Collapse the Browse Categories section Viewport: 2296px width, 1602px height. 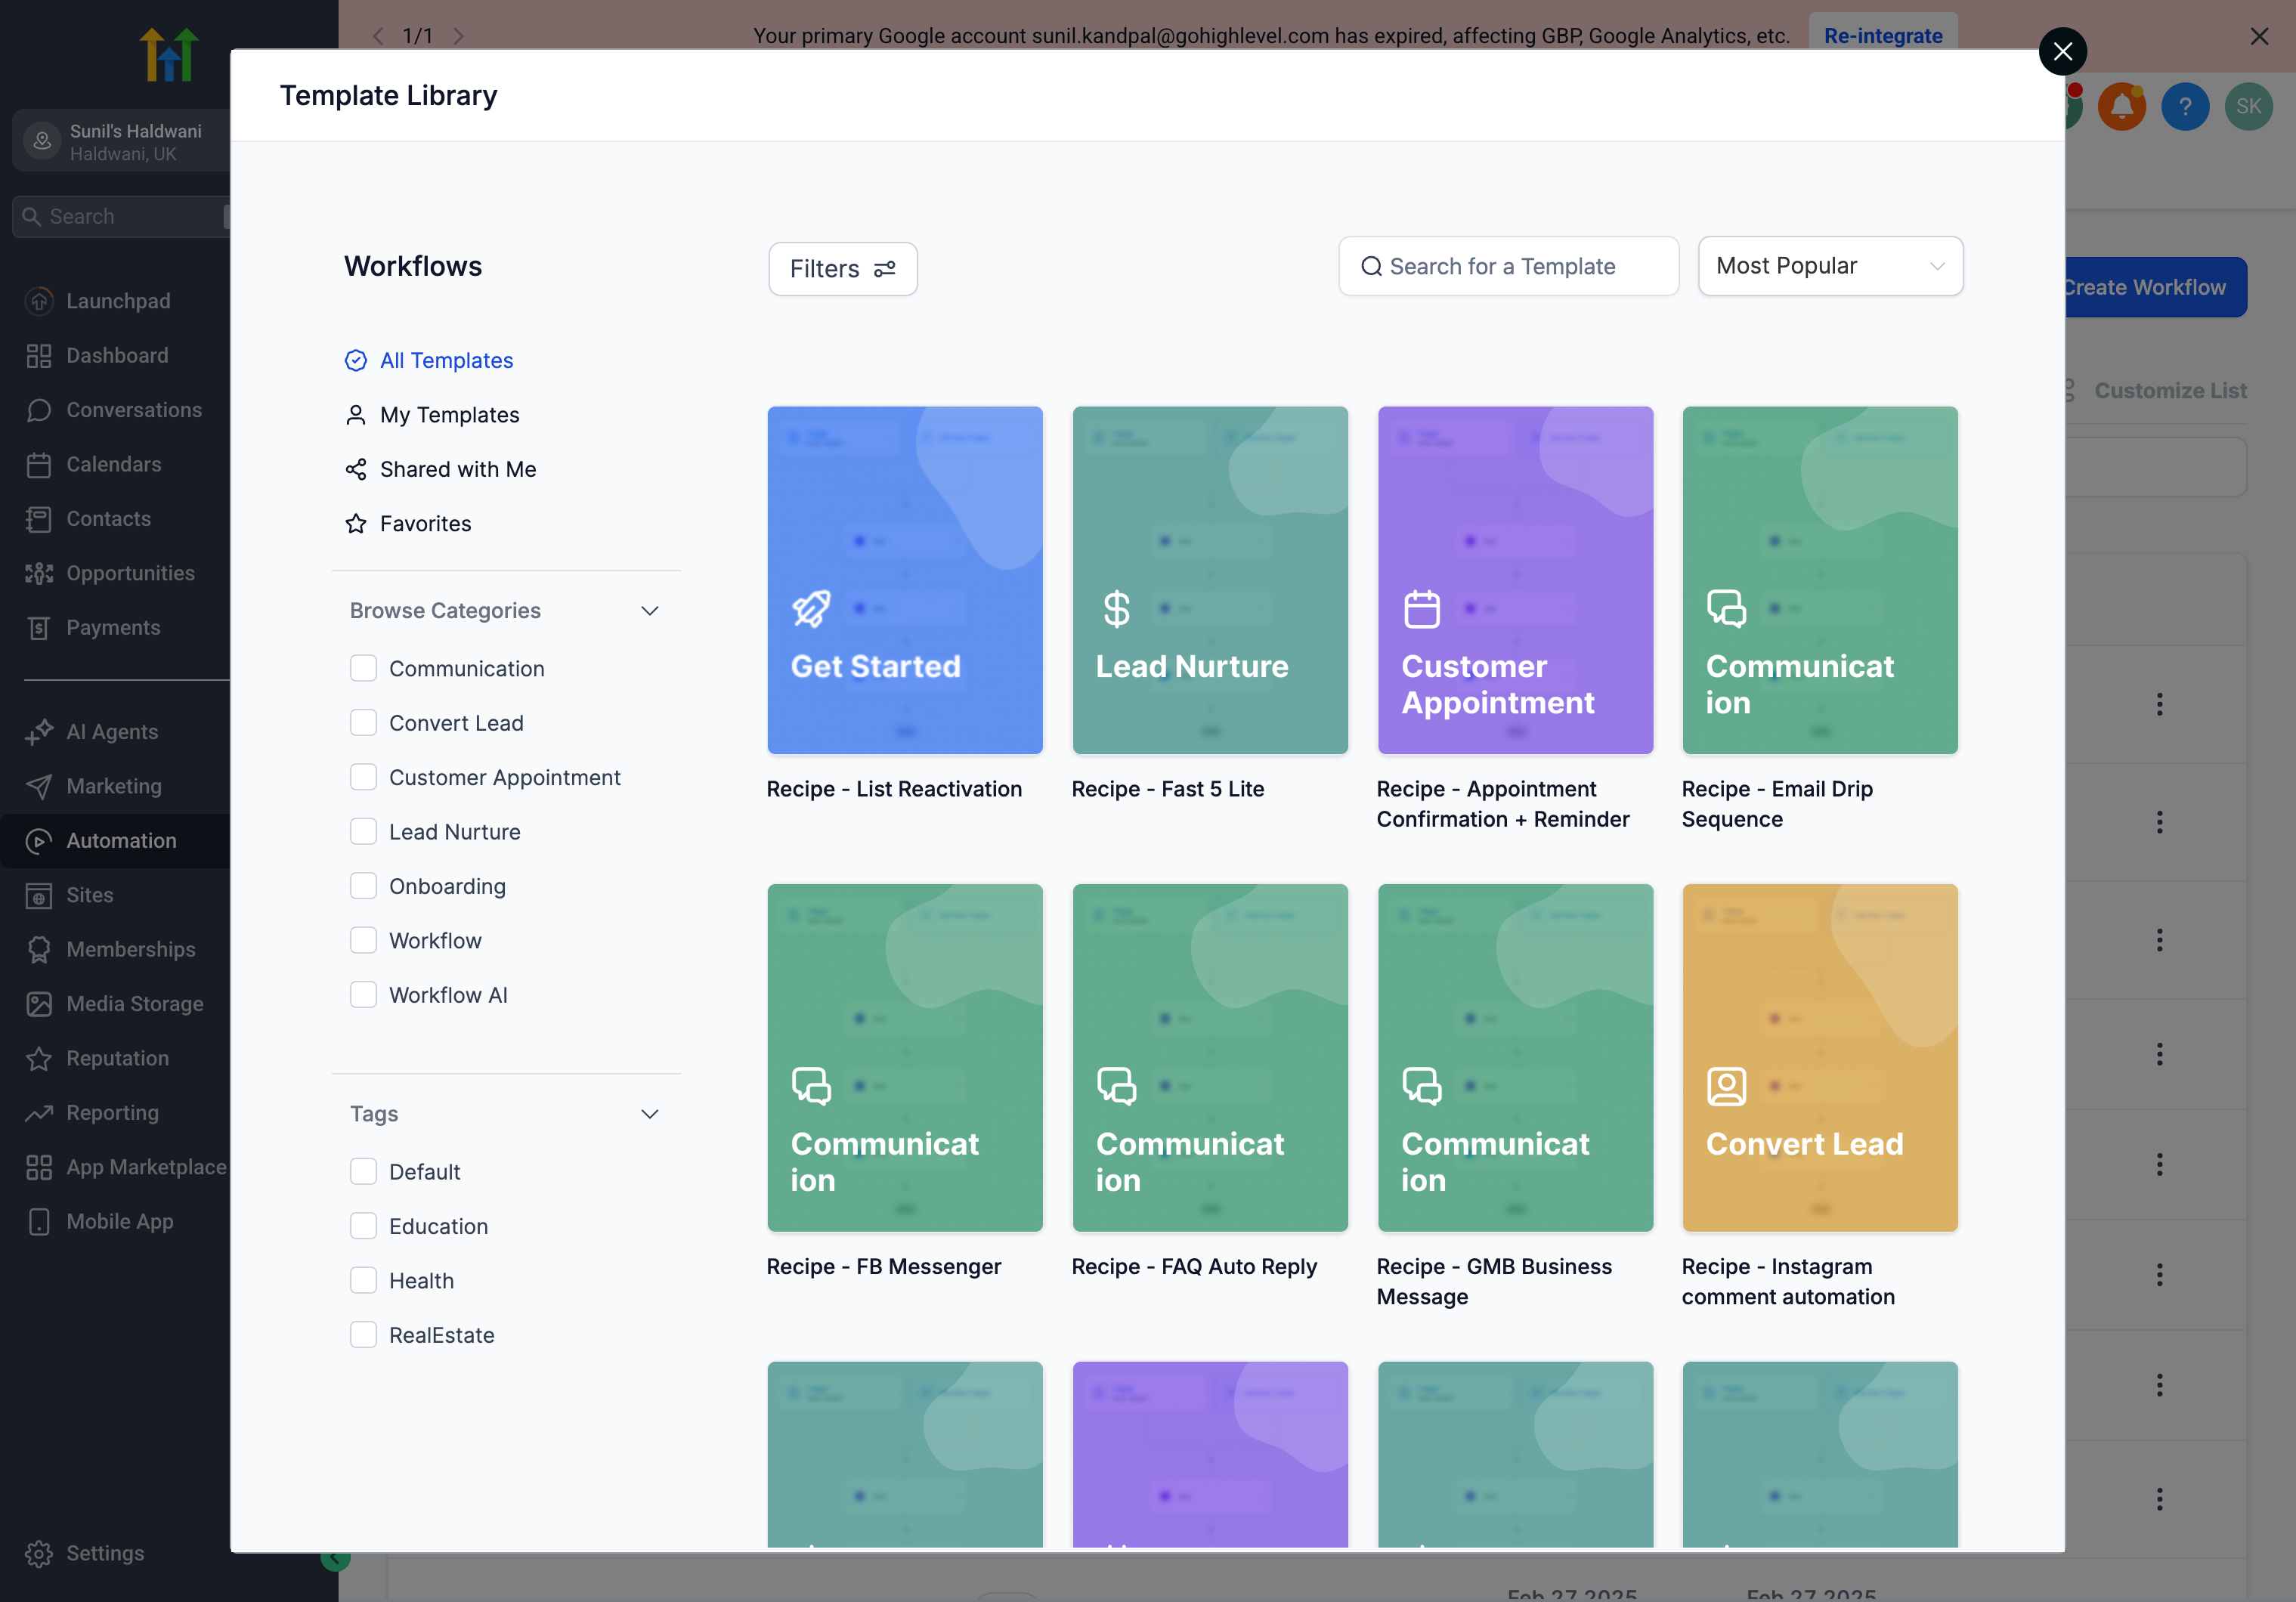[649, 611]
